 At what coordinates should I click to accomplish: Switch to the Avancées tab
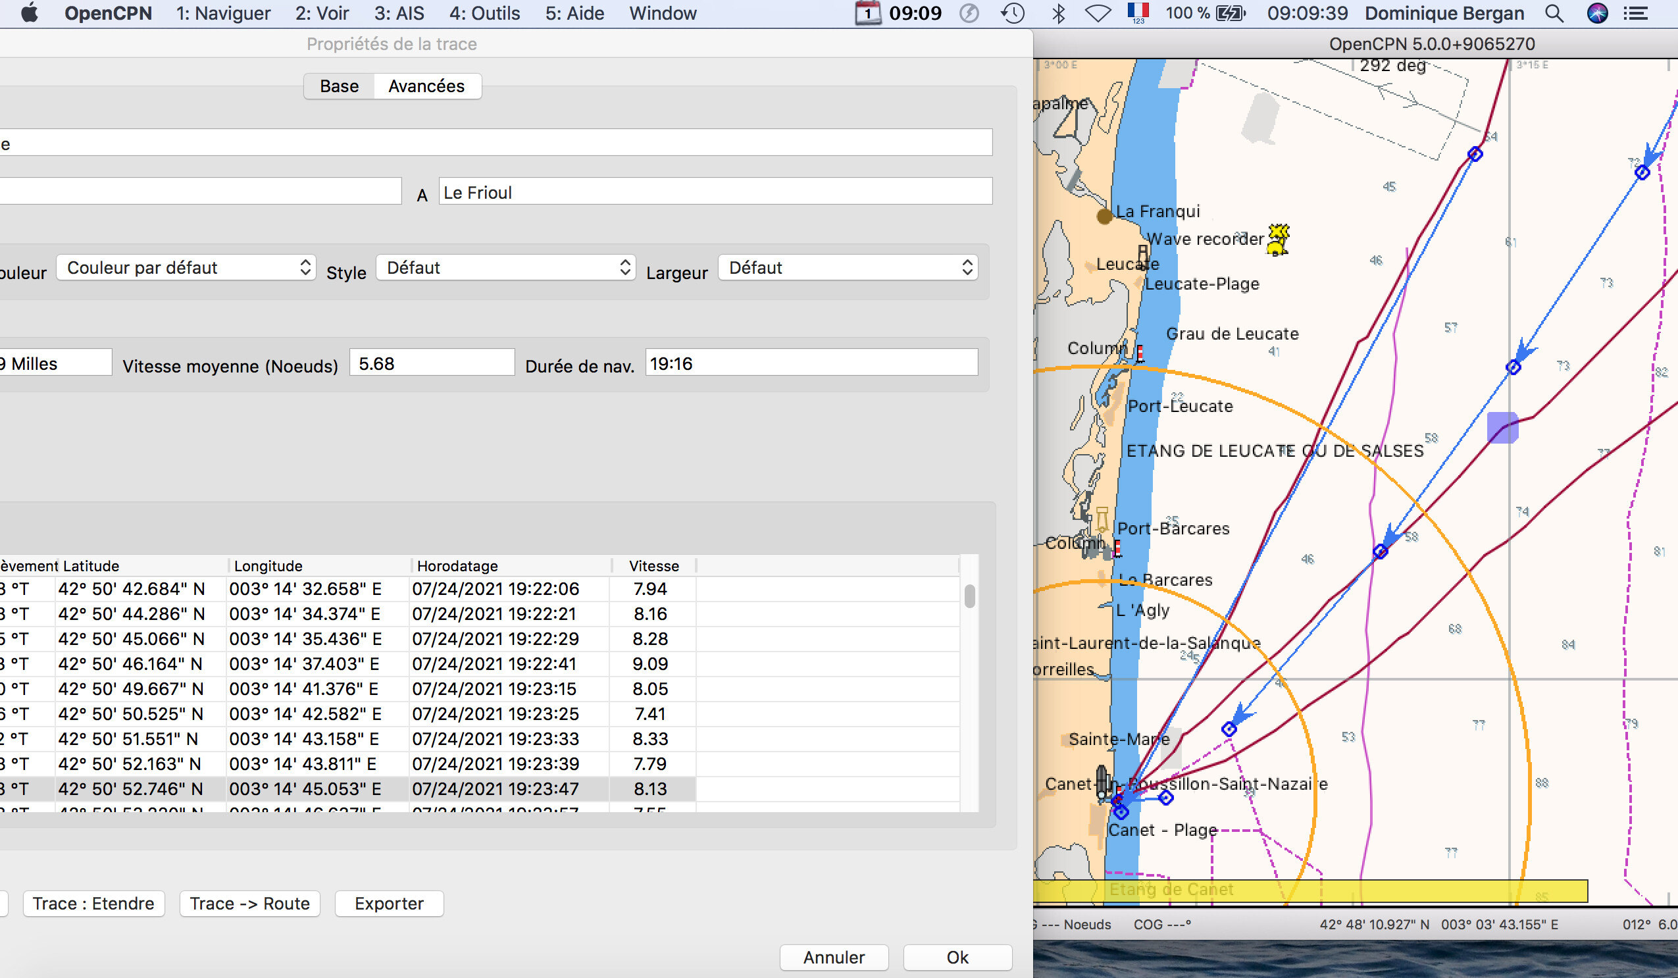point(426,86)
